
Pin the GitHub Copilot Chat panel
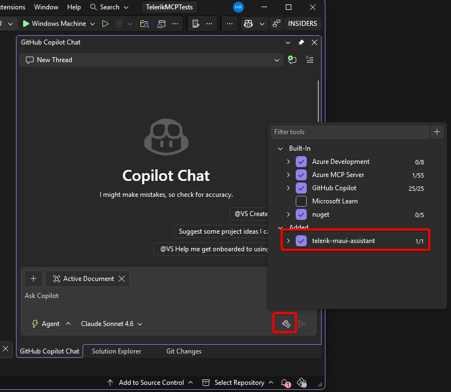click(x=301, y=42)
